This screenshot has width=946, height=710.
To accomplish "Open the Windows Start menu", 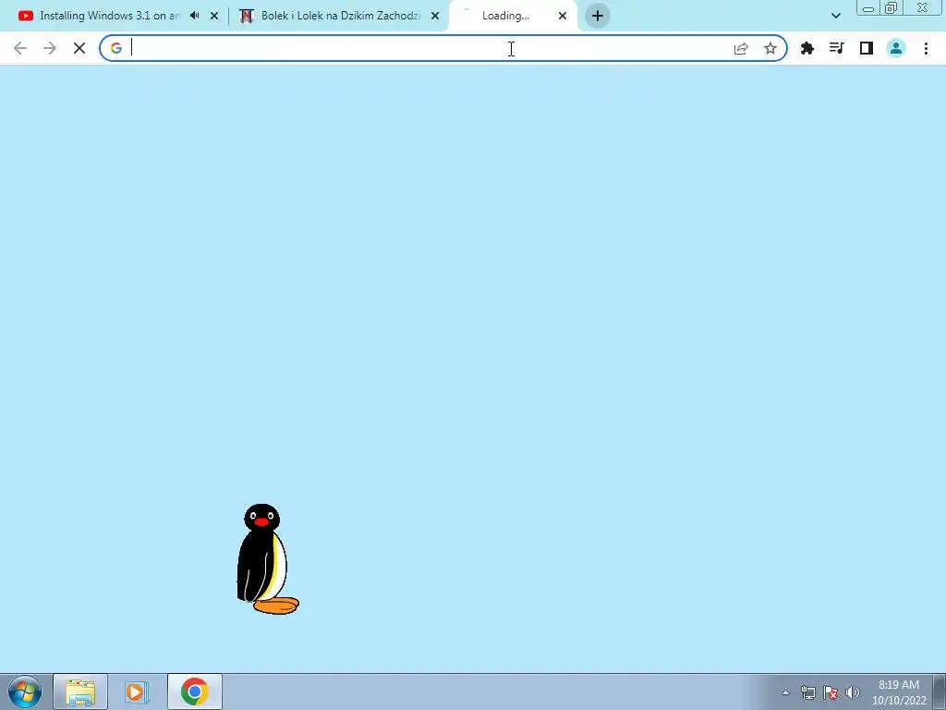I will click(x=25, y=692).
